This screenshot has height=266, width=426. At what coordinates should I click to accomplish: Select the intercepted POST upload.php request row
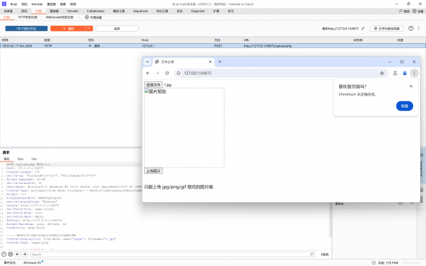coord(213,46)
